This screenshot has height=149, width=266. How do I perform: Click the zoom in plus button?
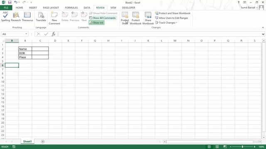[x=254, y=147]
